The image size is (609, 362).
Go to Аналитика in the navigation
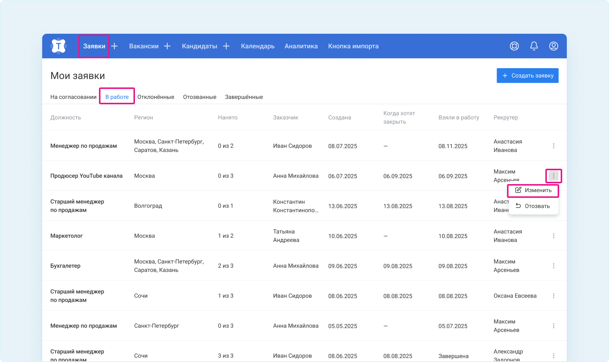(x=301, y=46)
